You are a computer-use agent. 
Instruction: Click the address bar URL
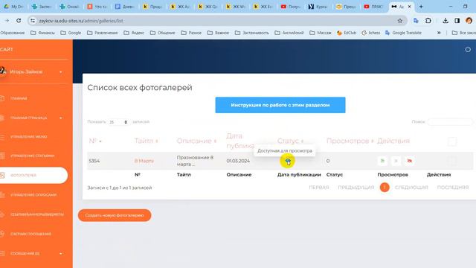pos(81,21)
